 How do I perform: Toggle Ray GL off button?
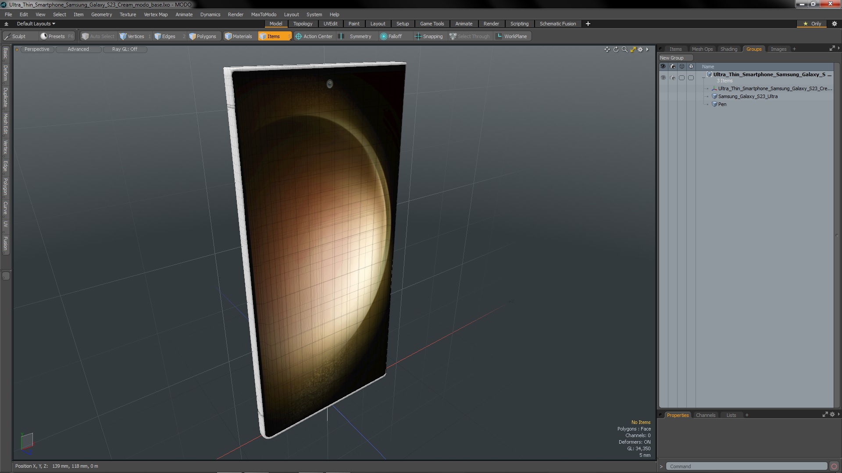click(124, 49)
